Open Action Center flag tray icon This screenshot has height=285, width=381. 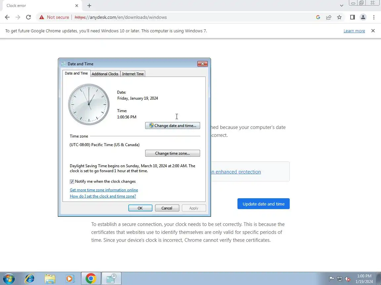coord(331,279)
